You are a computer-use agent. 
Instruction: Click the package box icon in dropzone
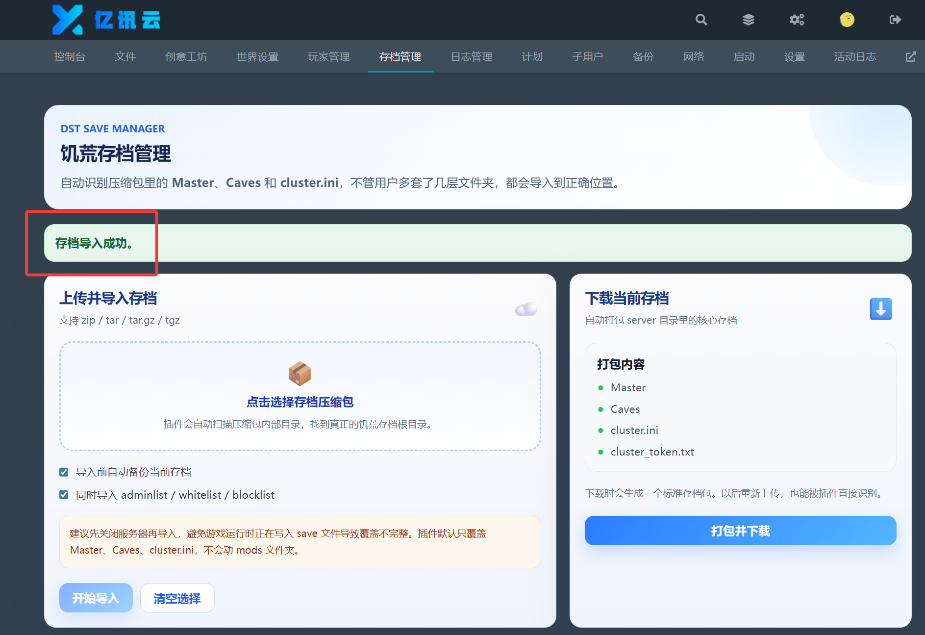point(300,374)
